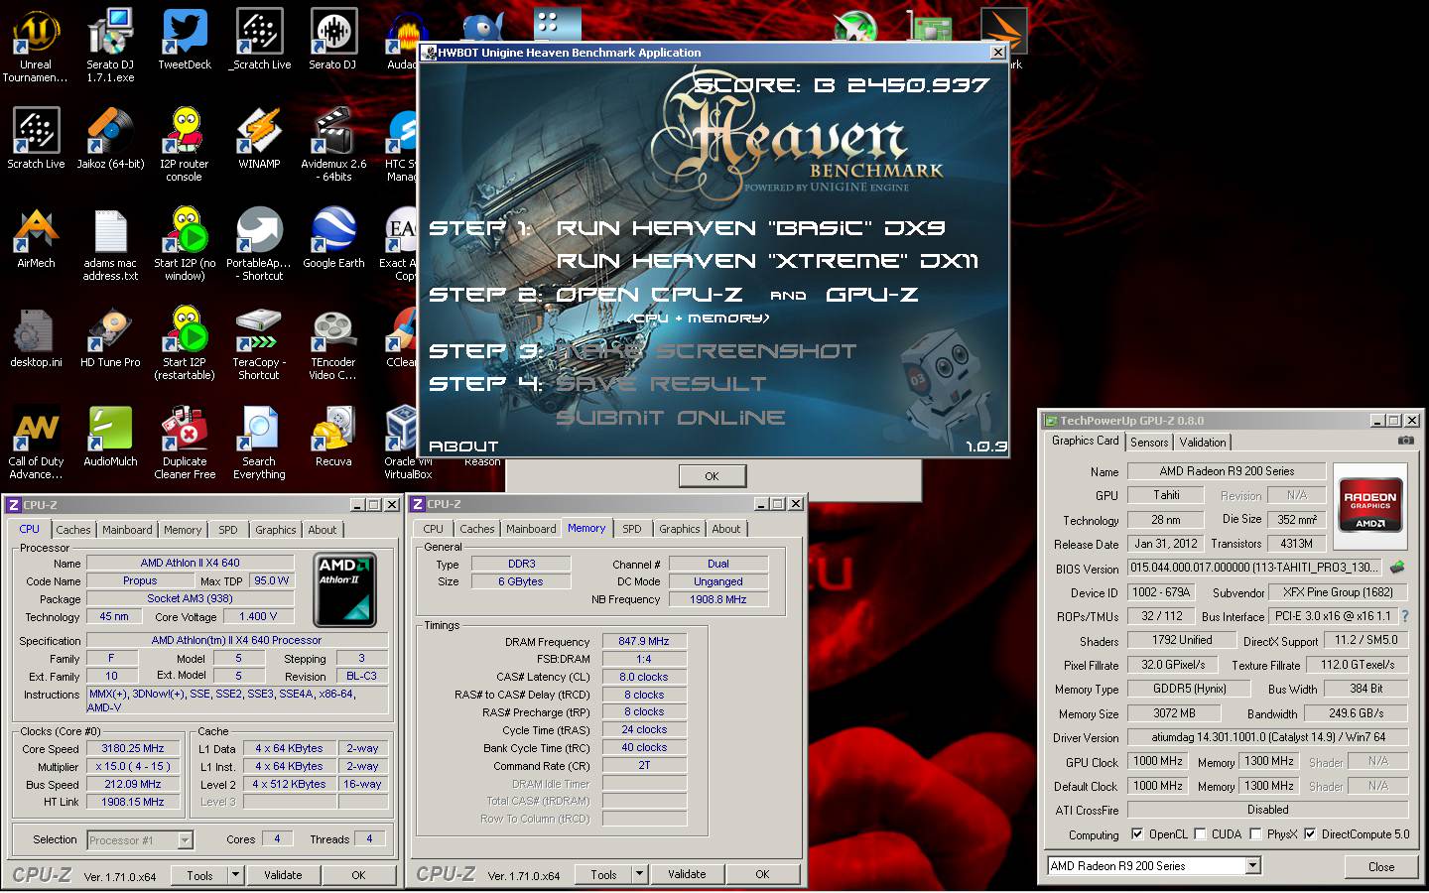Open Start I2P (restartable) icon
This screenshot has width=1429, height=893.
coord(185,342)
